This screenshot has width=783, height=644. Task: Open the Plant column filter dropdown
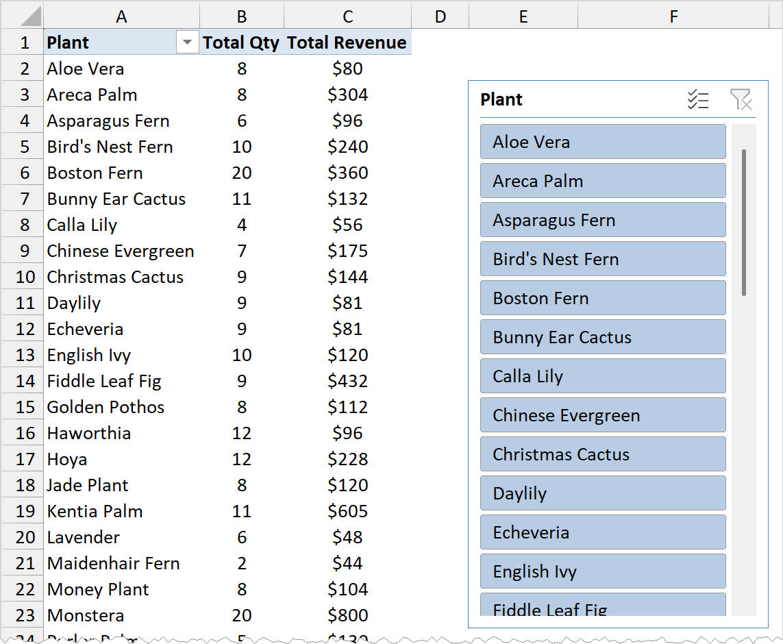click(187, 42)
